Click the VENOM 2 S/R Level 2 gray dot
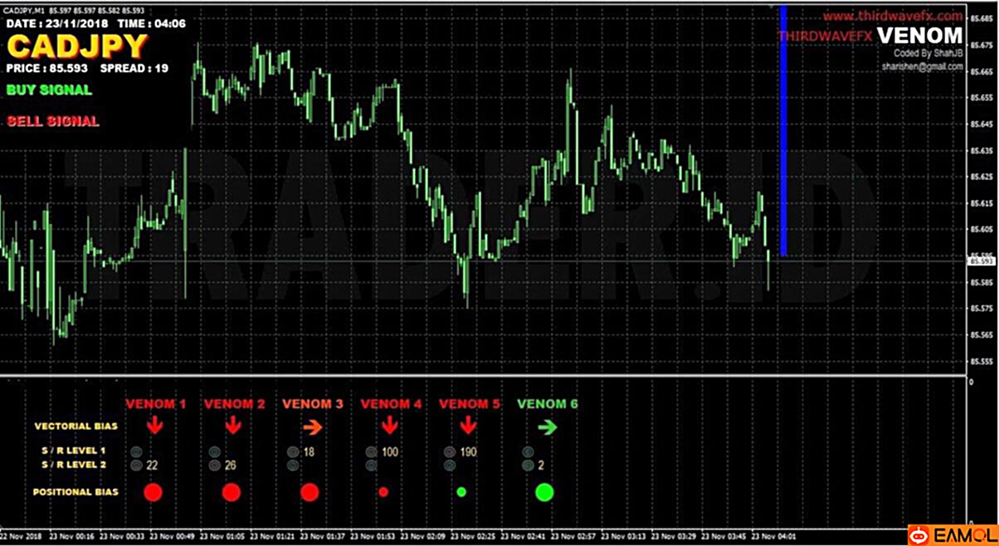Screen dimensions: 999x546 (215, 466)
